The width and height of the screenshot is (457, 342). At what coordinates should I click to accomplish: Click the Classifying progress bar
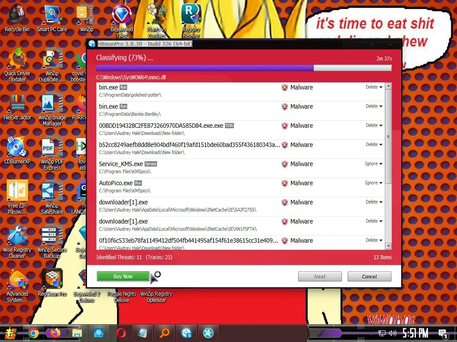point(244,68)
